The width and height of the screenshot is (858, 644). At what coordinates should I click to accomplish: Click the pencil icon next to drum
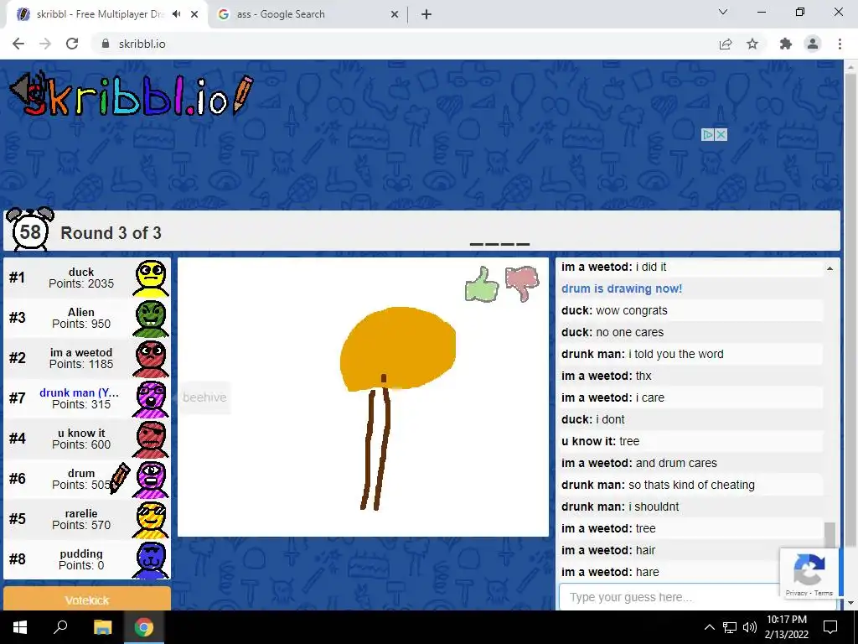119,478
